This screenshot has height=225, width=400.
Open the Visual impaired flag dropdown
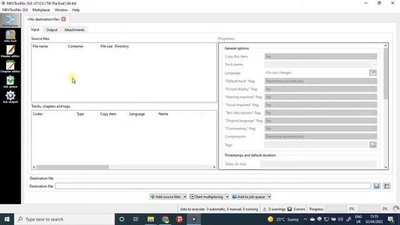pos(321,105)
